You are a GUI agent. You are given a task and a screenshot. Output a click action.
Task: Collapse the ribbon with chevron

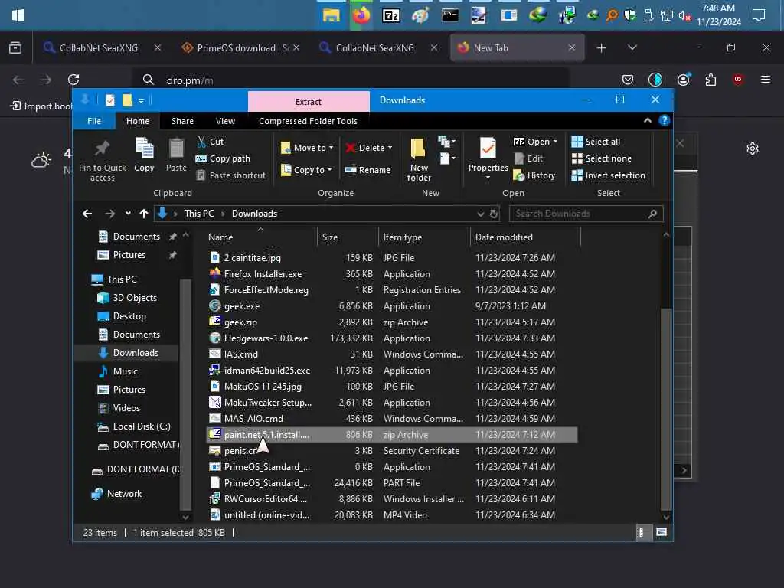point(648,120)
